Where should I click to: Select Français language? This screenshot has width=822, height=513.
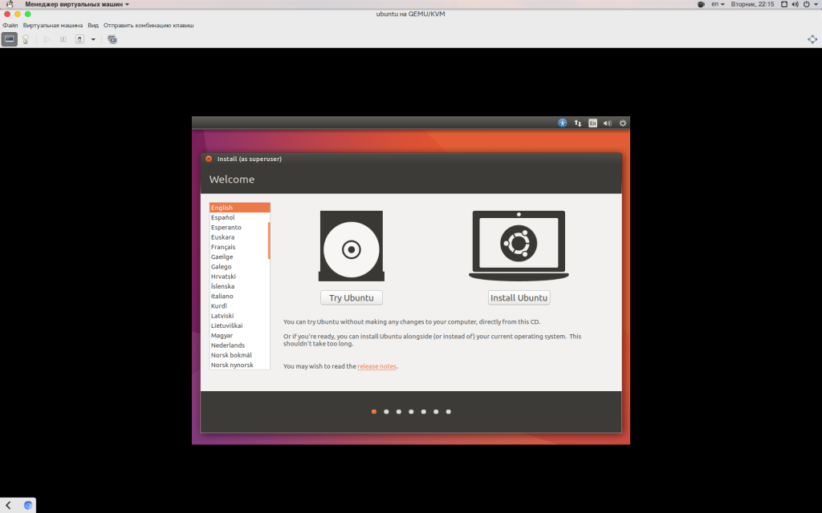(x=239, y=247)
